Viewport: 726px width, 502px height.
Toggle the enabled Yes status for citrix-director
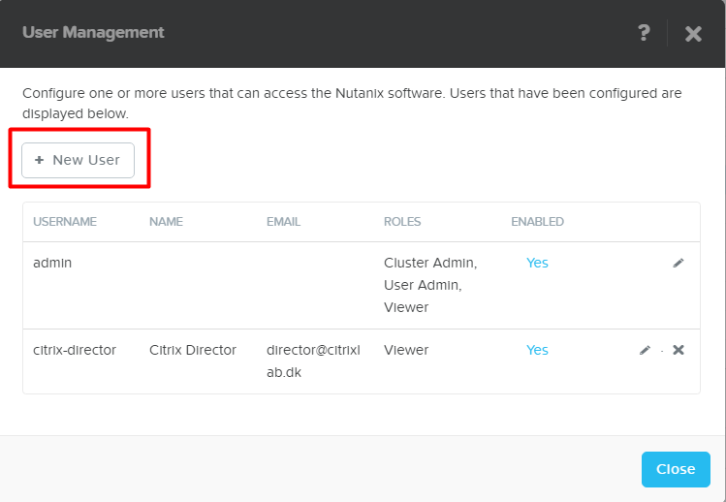pyautogui.click(x=537, y=350)
